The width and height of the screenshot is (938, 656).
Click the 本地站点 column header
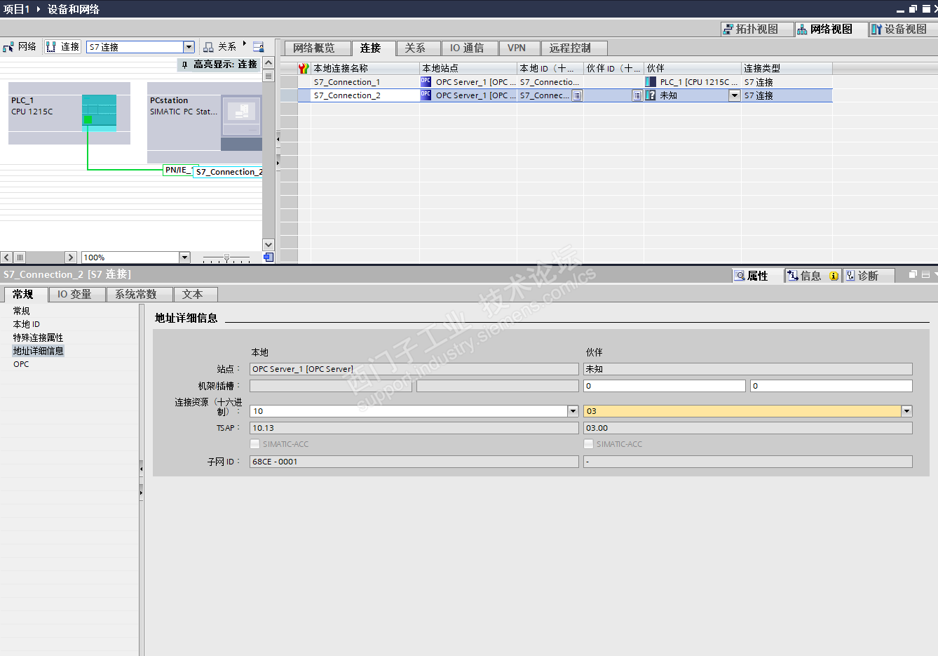click(x=468, y=68)
